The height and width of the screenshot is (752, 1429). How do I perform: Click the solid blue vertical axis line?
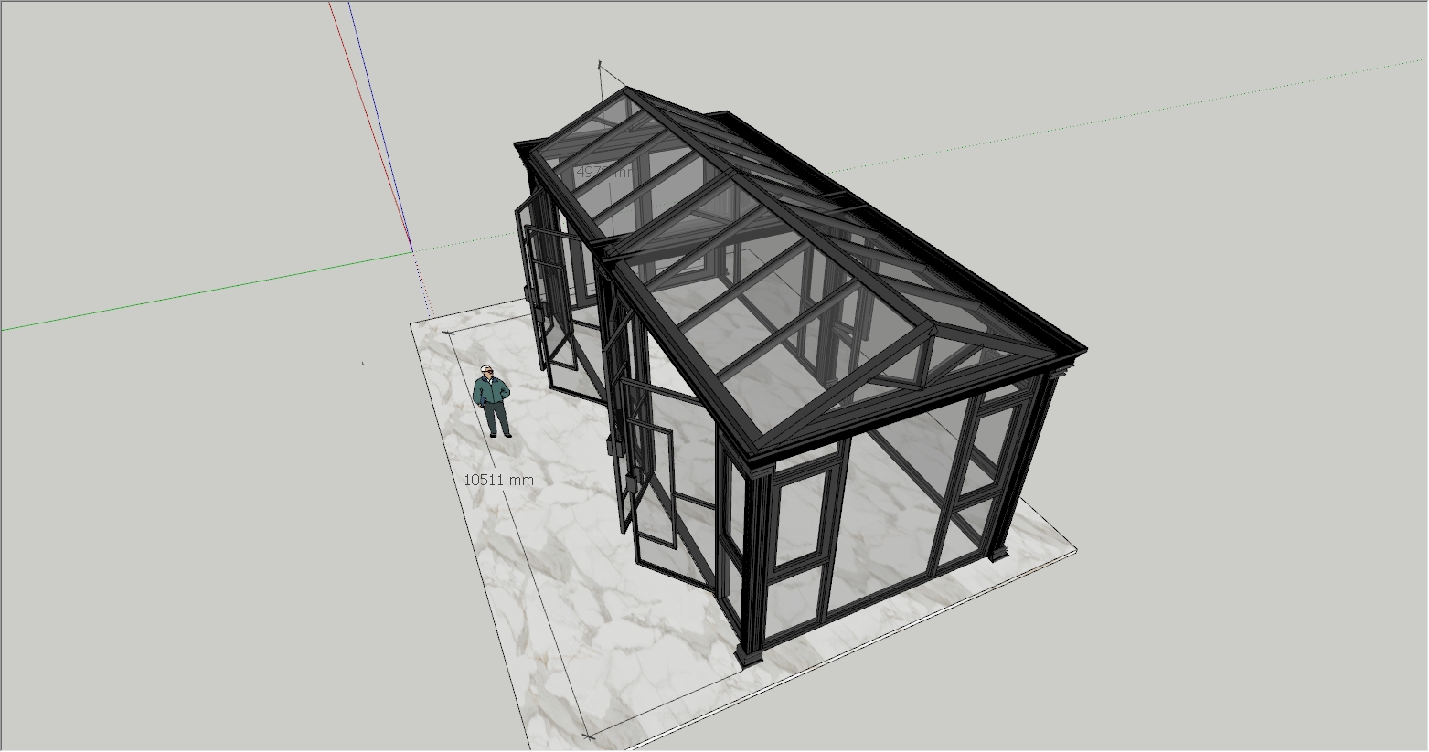coord(375,119)
